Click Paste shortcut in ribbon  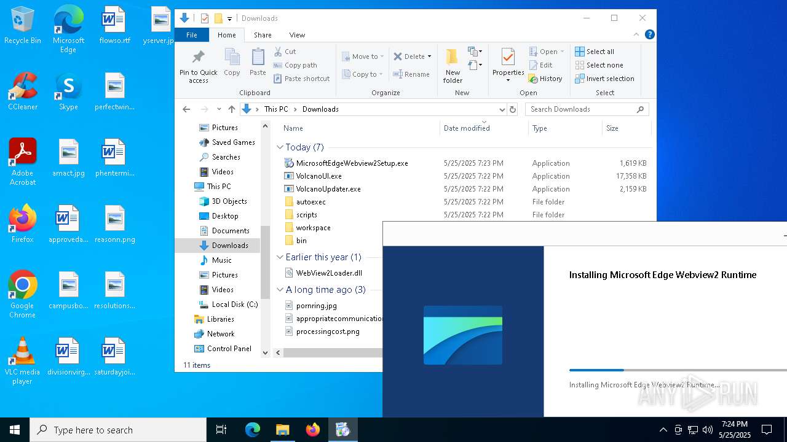(302, 79)
